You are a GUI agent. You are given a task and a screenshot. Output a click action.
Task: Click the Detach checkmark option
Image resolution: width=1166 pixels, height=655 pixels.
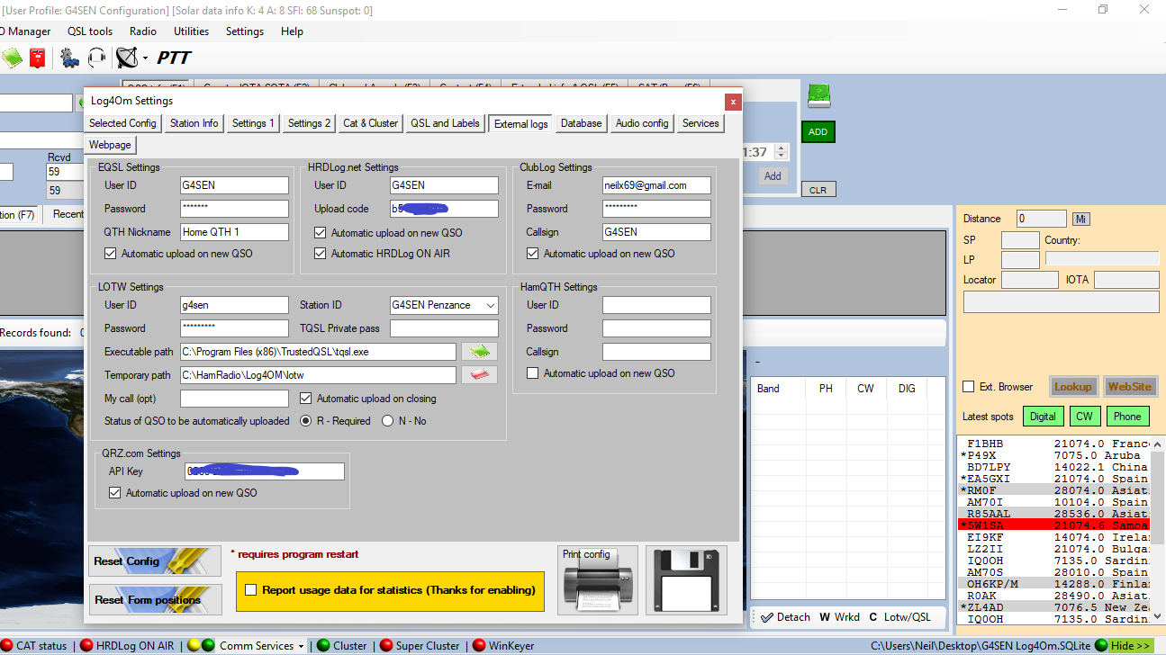(x=785, y=617)
